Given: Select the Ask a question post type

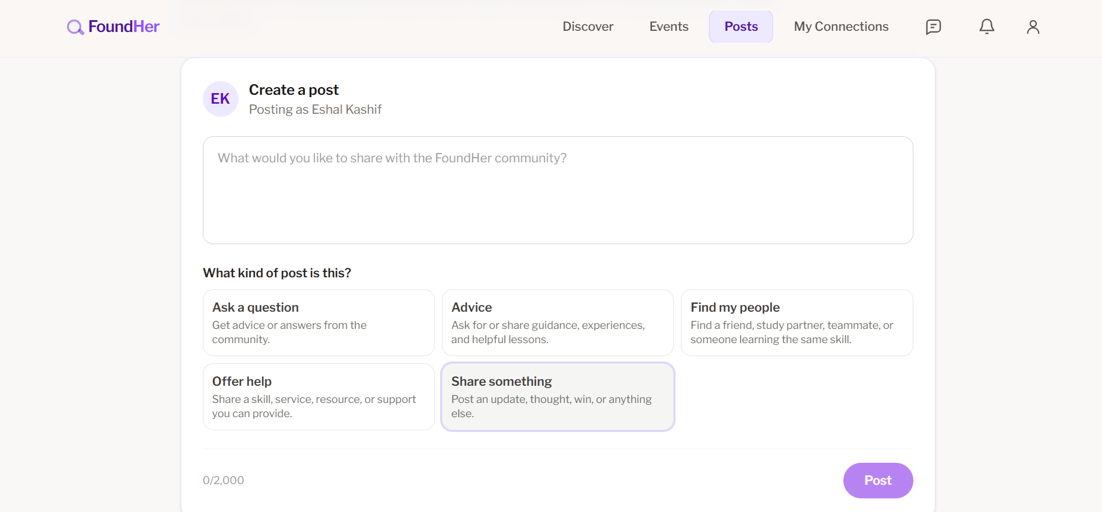Looking at the screenshot, I should 319,322.
